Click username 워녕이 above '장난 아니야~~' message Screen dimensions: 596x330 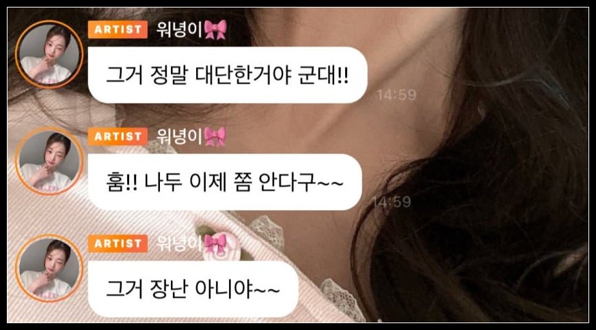[x=179, y=243]
